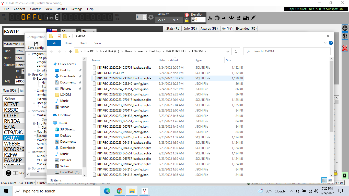Toggle the yellow padlock next to Elevation
Screen dimensions: 349x196
[187, 20]
